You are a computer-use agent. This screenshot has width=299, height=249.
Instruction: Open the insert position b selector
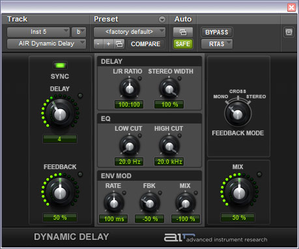(79, 32)
